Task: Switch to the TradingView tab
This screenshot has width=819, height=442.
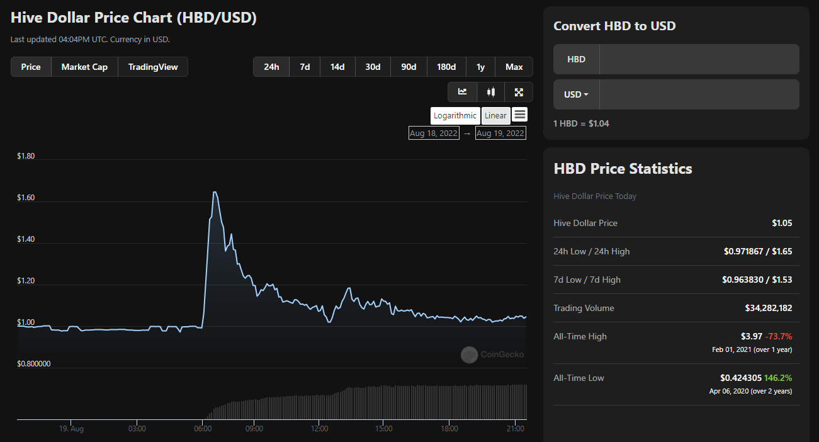Action: (153, 67)
